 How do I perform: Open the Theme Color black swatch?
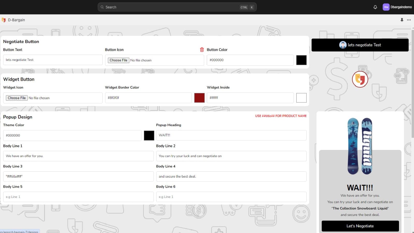click(x=149, y=135)
